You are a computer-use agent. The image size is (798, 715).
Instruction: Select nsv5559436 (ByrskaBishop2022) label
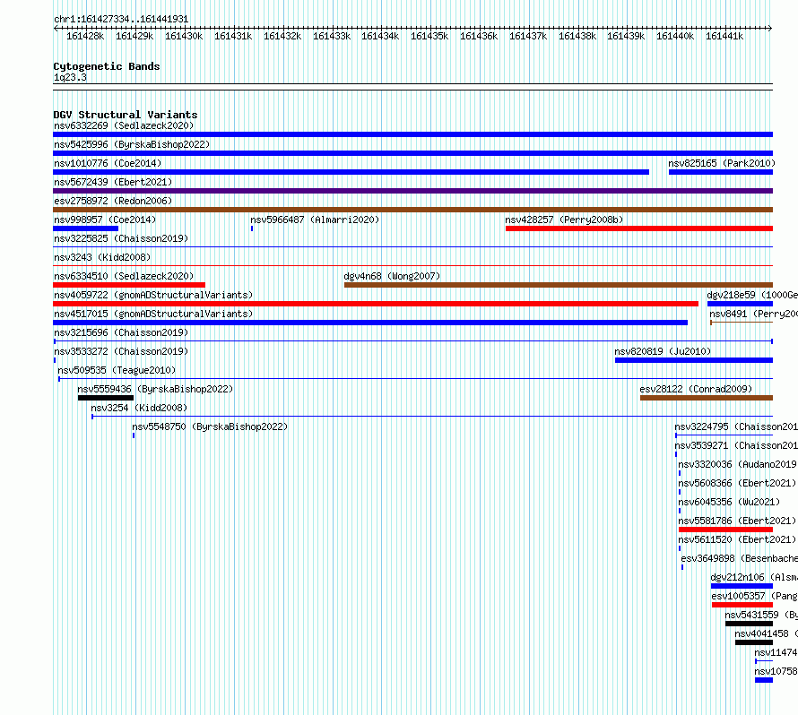tap(155, 389)
